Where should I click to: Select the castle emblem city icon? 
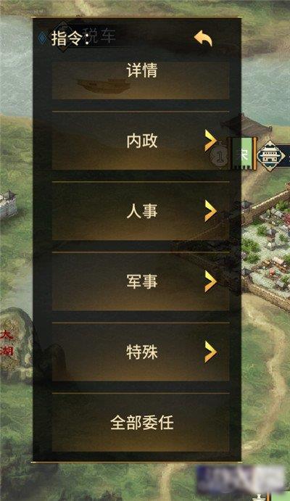pos(271,156)
